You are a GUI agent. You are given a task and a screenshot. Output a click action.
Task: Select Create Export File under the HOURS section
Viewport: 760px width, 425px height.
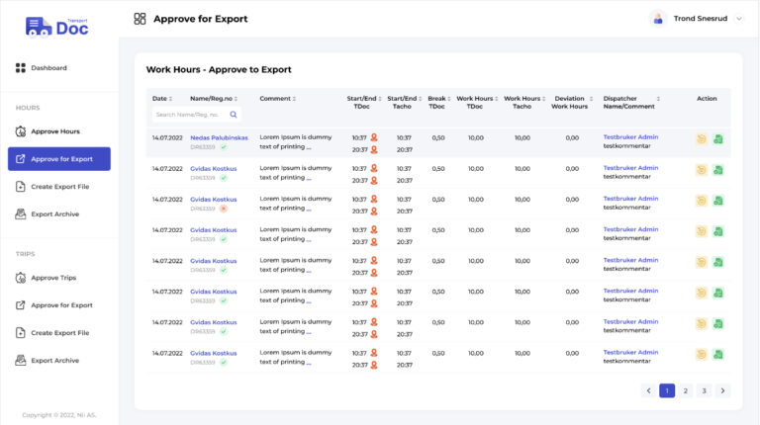(x=59, y=187)
